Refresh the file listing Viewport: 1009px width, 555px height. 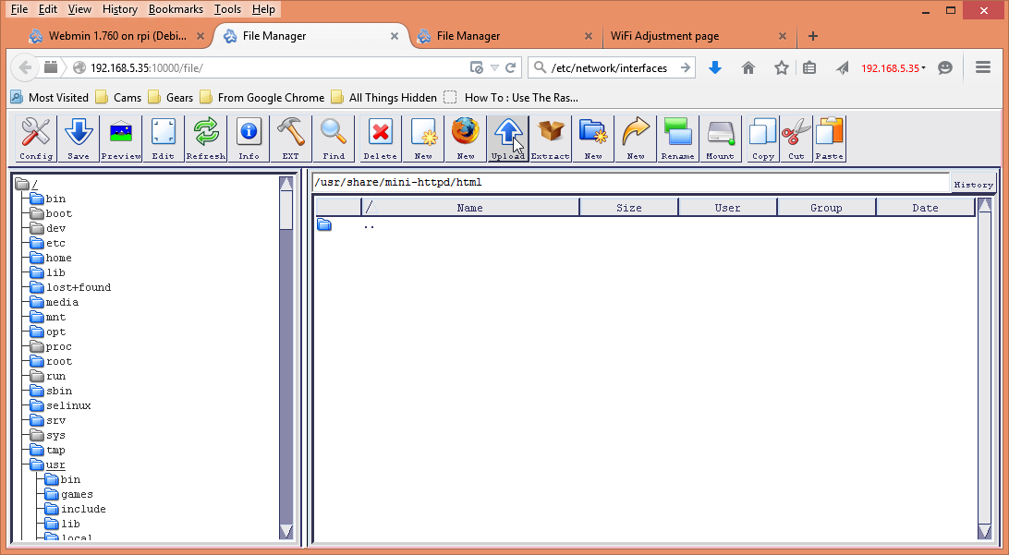pyautogui.click(x=205, y=137)
